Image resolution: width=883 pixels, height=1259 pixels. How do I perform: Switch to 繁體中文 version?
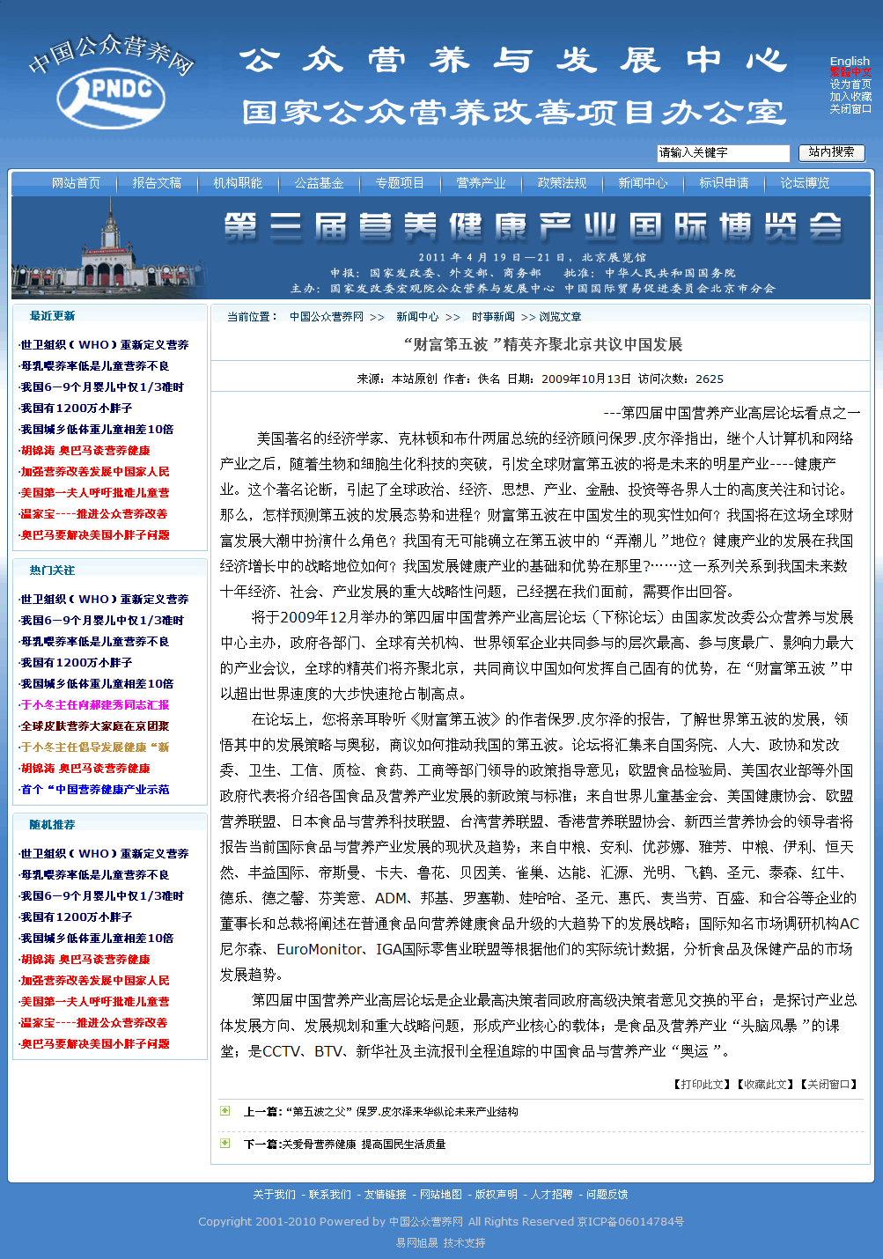(850, 72)
